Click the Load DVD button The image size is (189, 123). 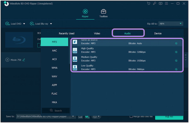pyautogui.click(x=13, y=24)
